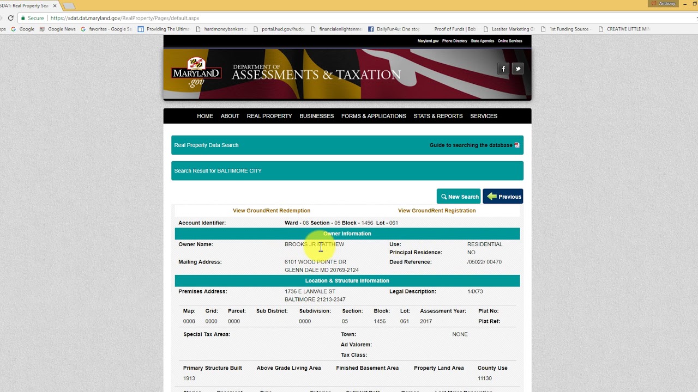698x392 pixels.
Task: Click premises address 1736 E LANVALE ST
Action: pos(310,291)
